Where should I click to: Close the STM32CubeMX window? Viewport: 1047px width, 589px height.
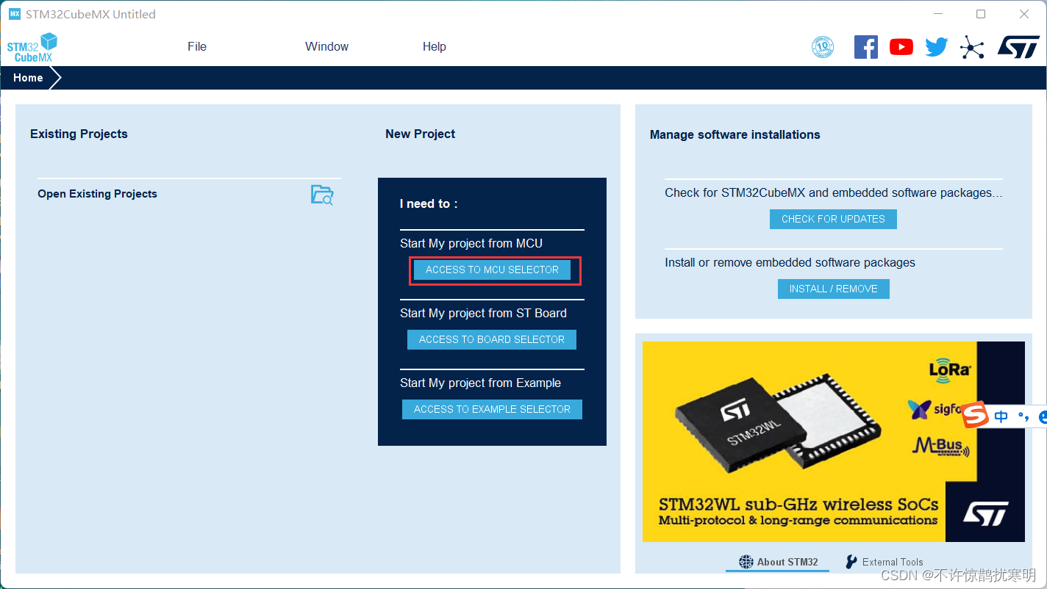pyautogui.click(x=1024, y=14)
